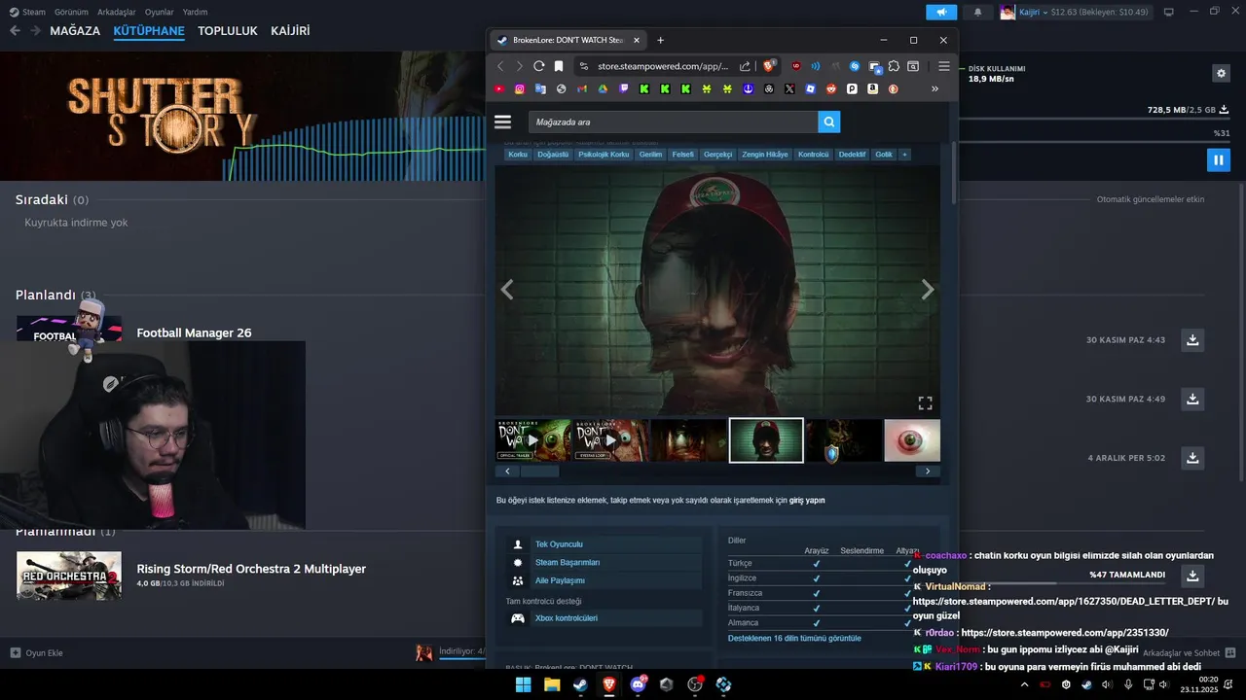Viewport: 1246px width, 700px height.
Task: Open MAĞAZA tab in Steam
Action: coord(75,30)
